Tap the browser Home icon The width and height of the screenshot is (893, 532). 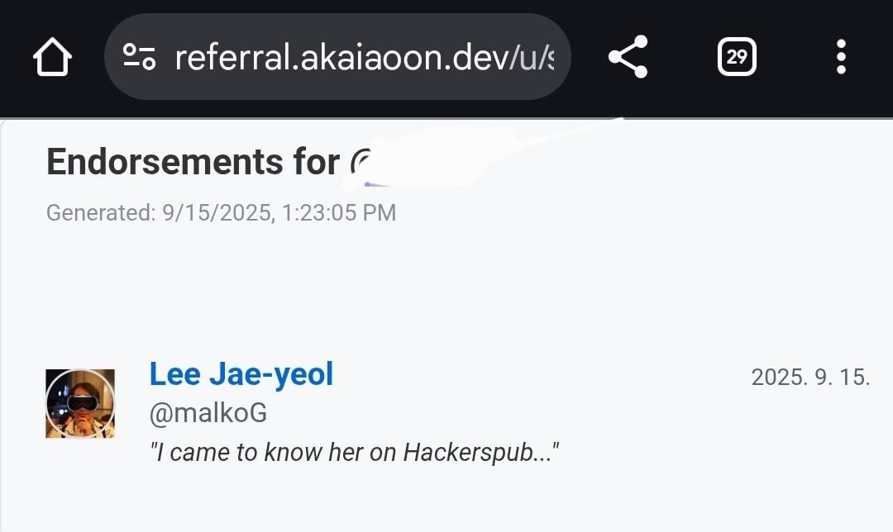click(52, 57)
